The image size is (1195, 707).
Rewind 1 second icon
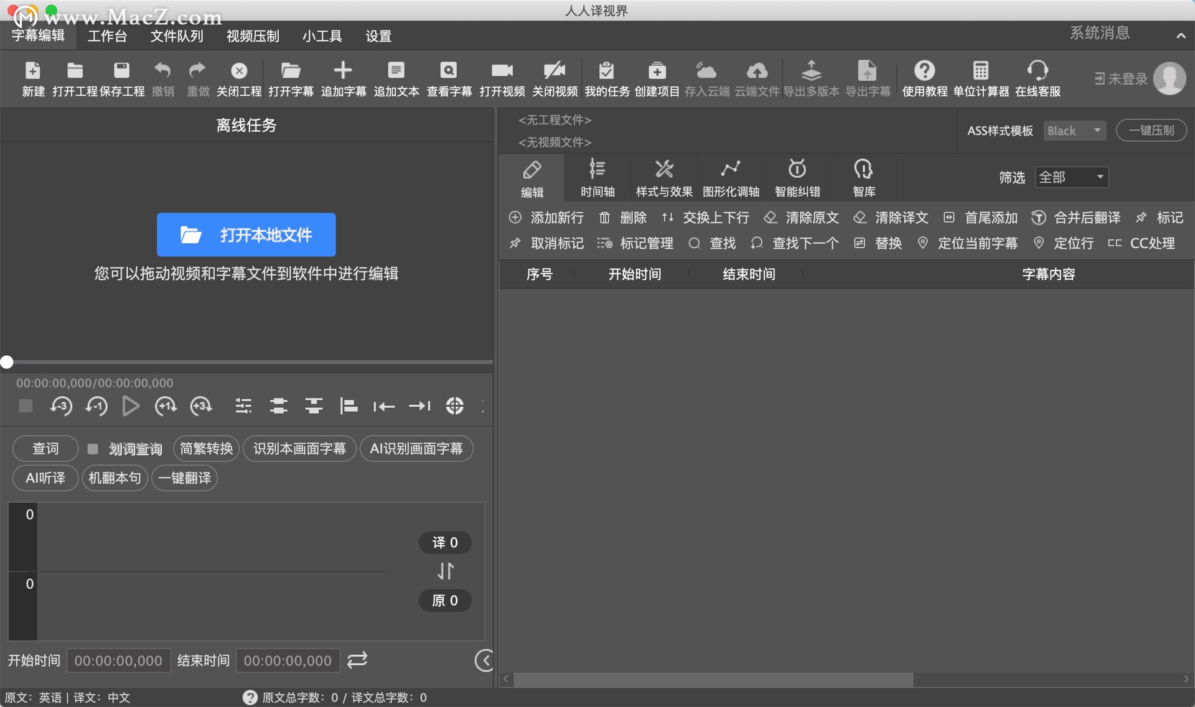click(96, 406)
